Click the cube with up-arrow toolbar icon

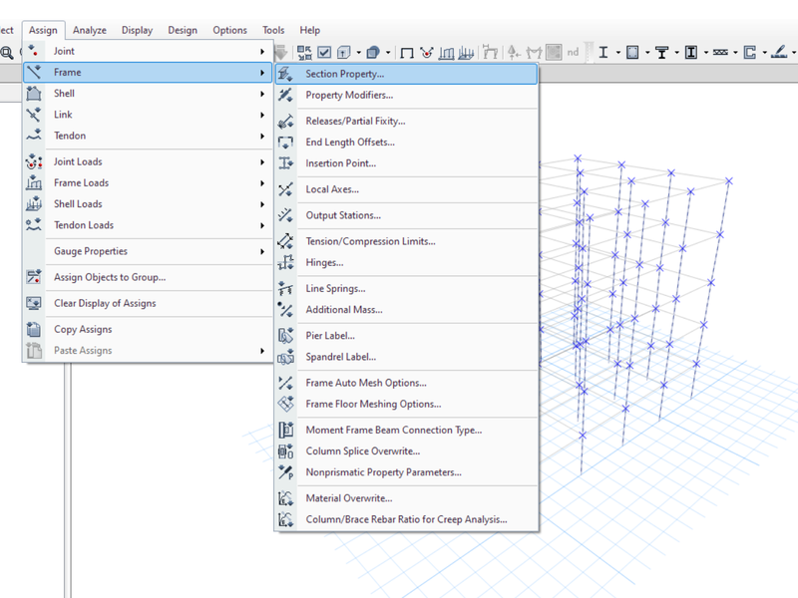point(344,52)
